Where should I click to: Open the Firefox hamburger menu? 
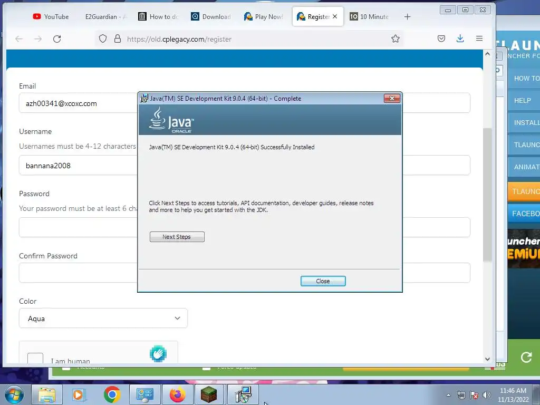(x=479, y=38)
